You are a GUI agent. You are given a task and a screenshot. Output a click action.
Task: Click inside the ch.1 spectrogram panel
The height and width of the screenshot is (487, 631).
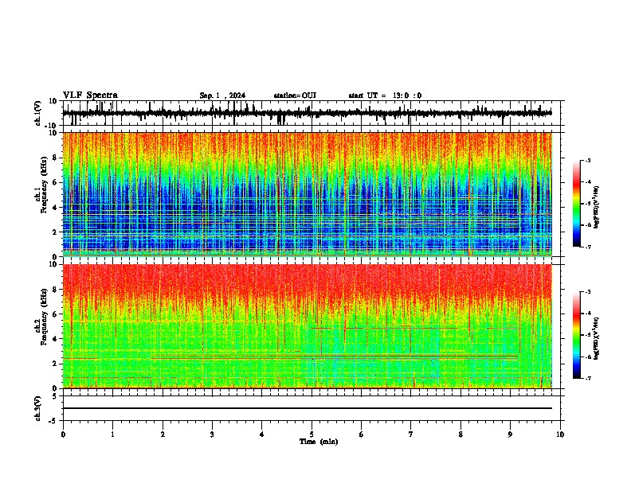[x=307, y=194]
